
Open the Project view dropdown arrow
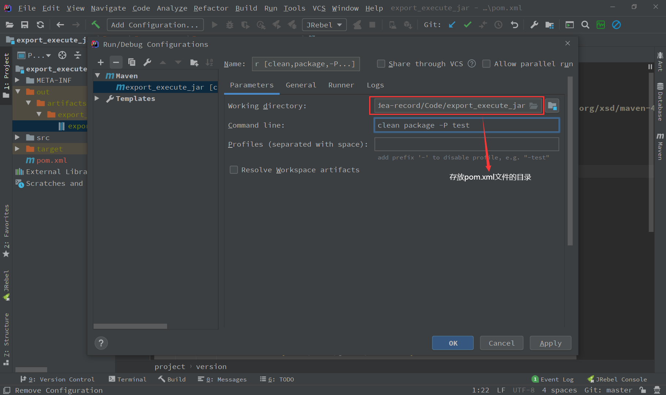(x=49, y=56)
